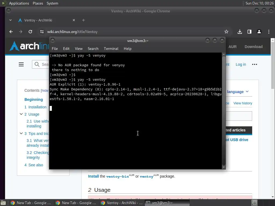The width and height of the screenshot is (275, 206).
Task: Click the Chrome page vertical scrollbar
Action: tap(273, 119)
